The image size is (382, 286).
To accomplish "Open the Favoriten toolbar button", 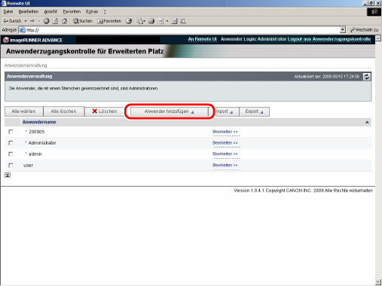I will 109,21.
